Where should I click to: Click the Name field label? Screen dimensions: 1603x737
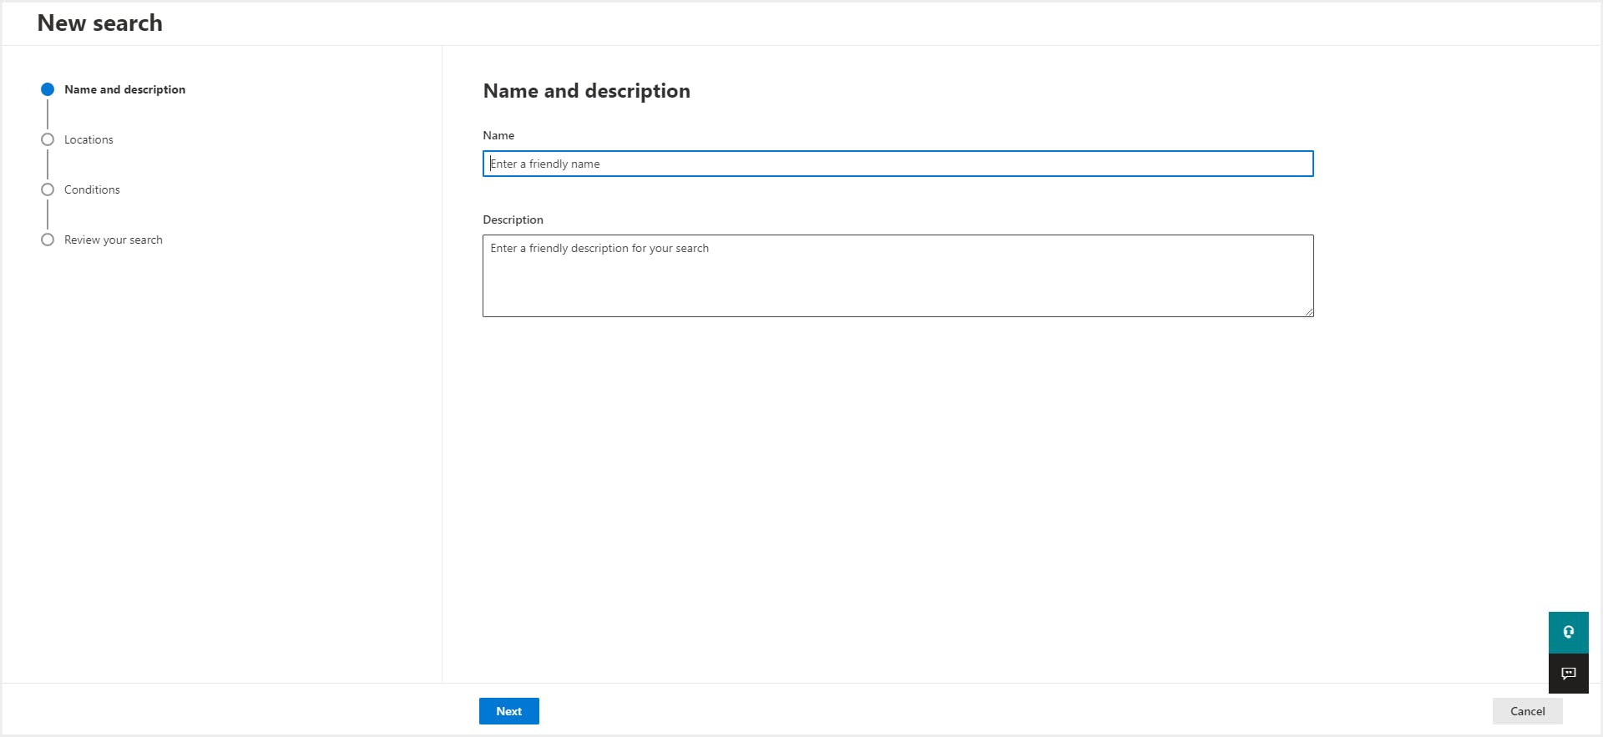point(498,135)
